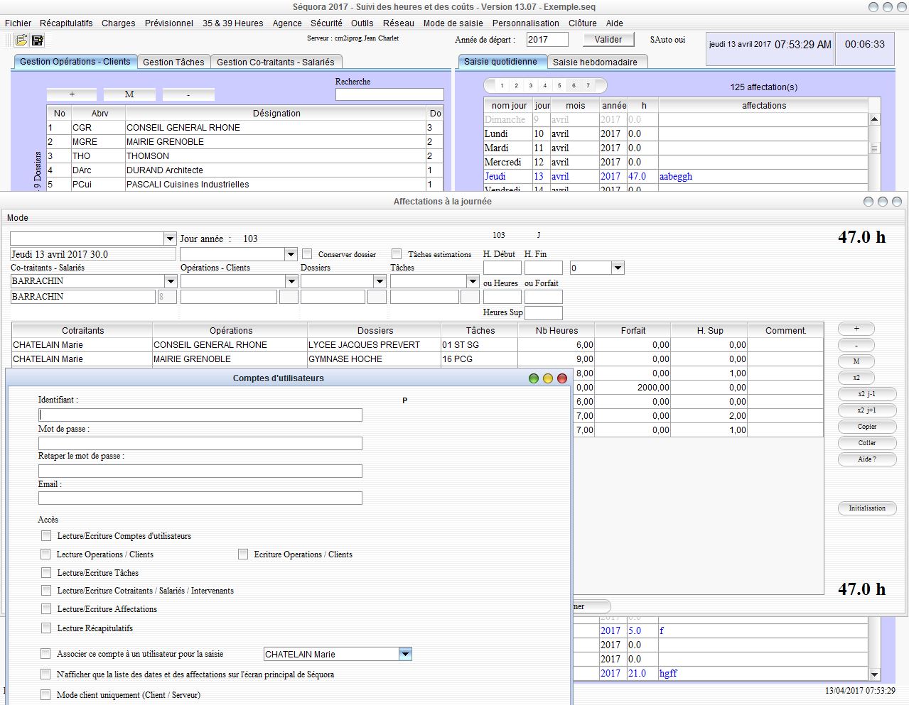Expand the Co-traitants BARRACHIN dropdown
This screenshot has height=705, width=909.
170,281
